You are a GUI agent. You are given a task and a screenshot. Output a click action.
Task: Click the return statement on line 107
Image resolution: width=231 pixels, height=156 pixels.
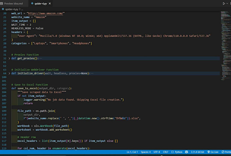28,103
